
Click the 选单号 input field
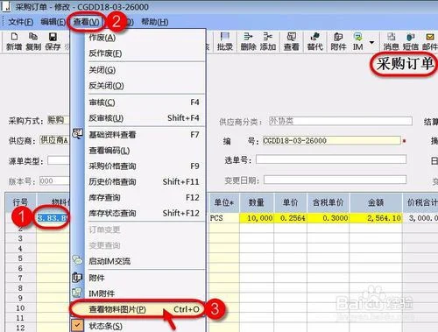pyautogui.click(x=331, y=159)
